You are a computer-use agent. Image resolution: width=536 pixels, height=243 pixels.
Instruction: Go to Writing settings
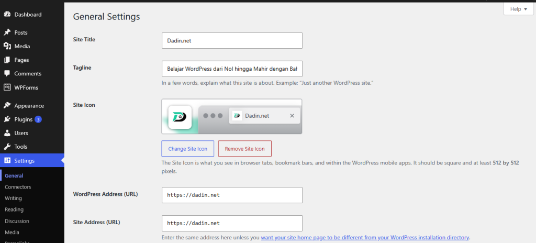click(x=13, y=198)
